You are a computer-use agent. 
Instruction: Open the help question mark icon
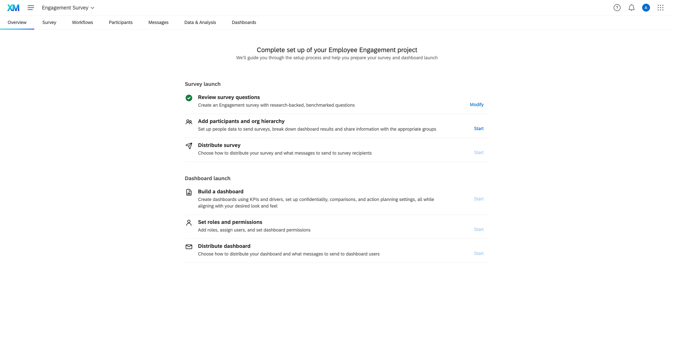click(617, 8)
